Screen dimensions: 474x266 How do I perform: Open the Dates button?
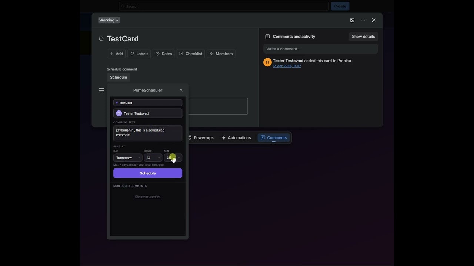164,54
